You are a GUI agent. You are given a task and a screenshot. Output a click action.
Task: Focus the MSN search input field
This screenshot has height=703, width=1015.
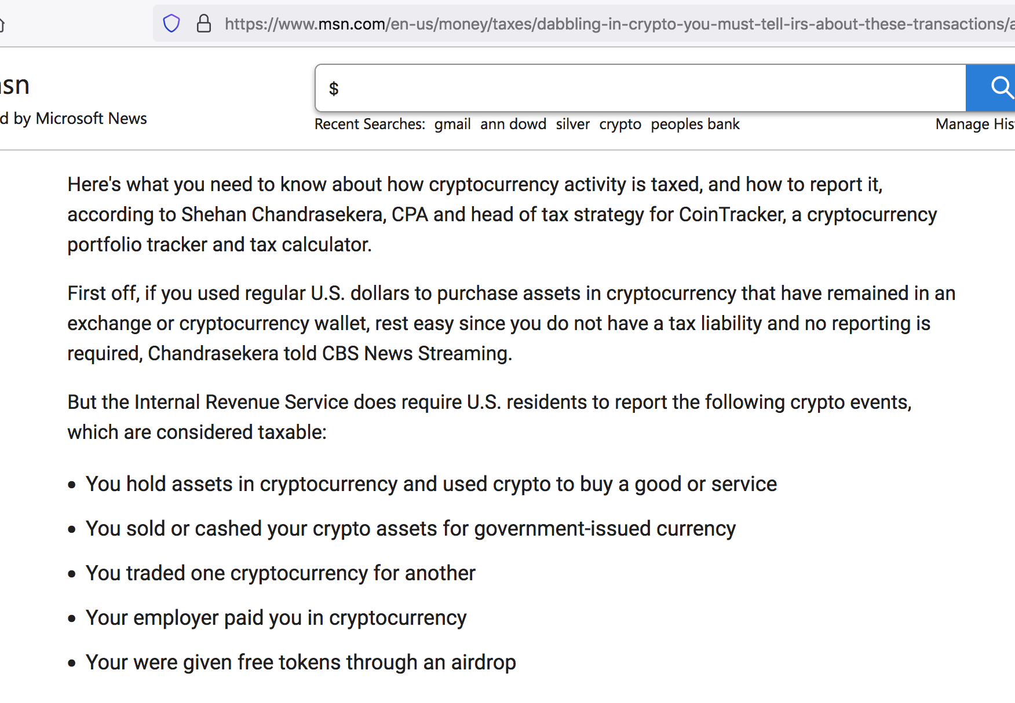pyautogui.click(x=641, y=88)
